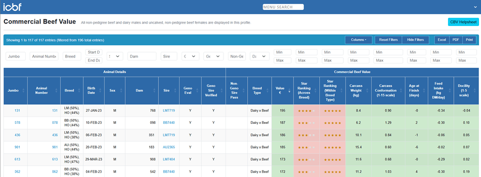Open the CBV Helpsheet
Viewport: 481px width, 177px height.
pyautogui.click(x=463, y=22)
